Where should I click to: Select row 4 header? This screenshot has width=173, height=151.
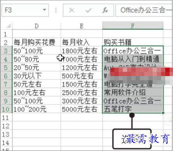pos(6,59)
